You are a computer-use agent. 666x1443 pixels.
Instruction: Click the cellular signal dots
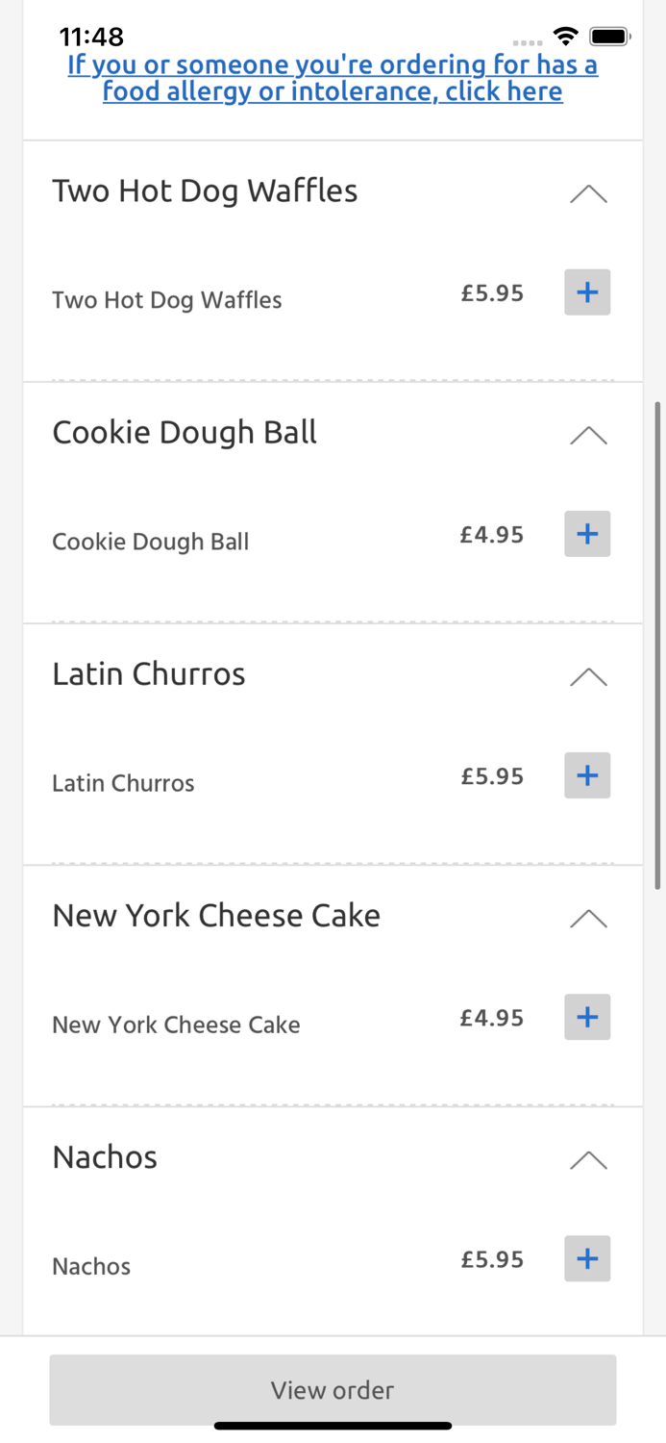coord(528,42)
